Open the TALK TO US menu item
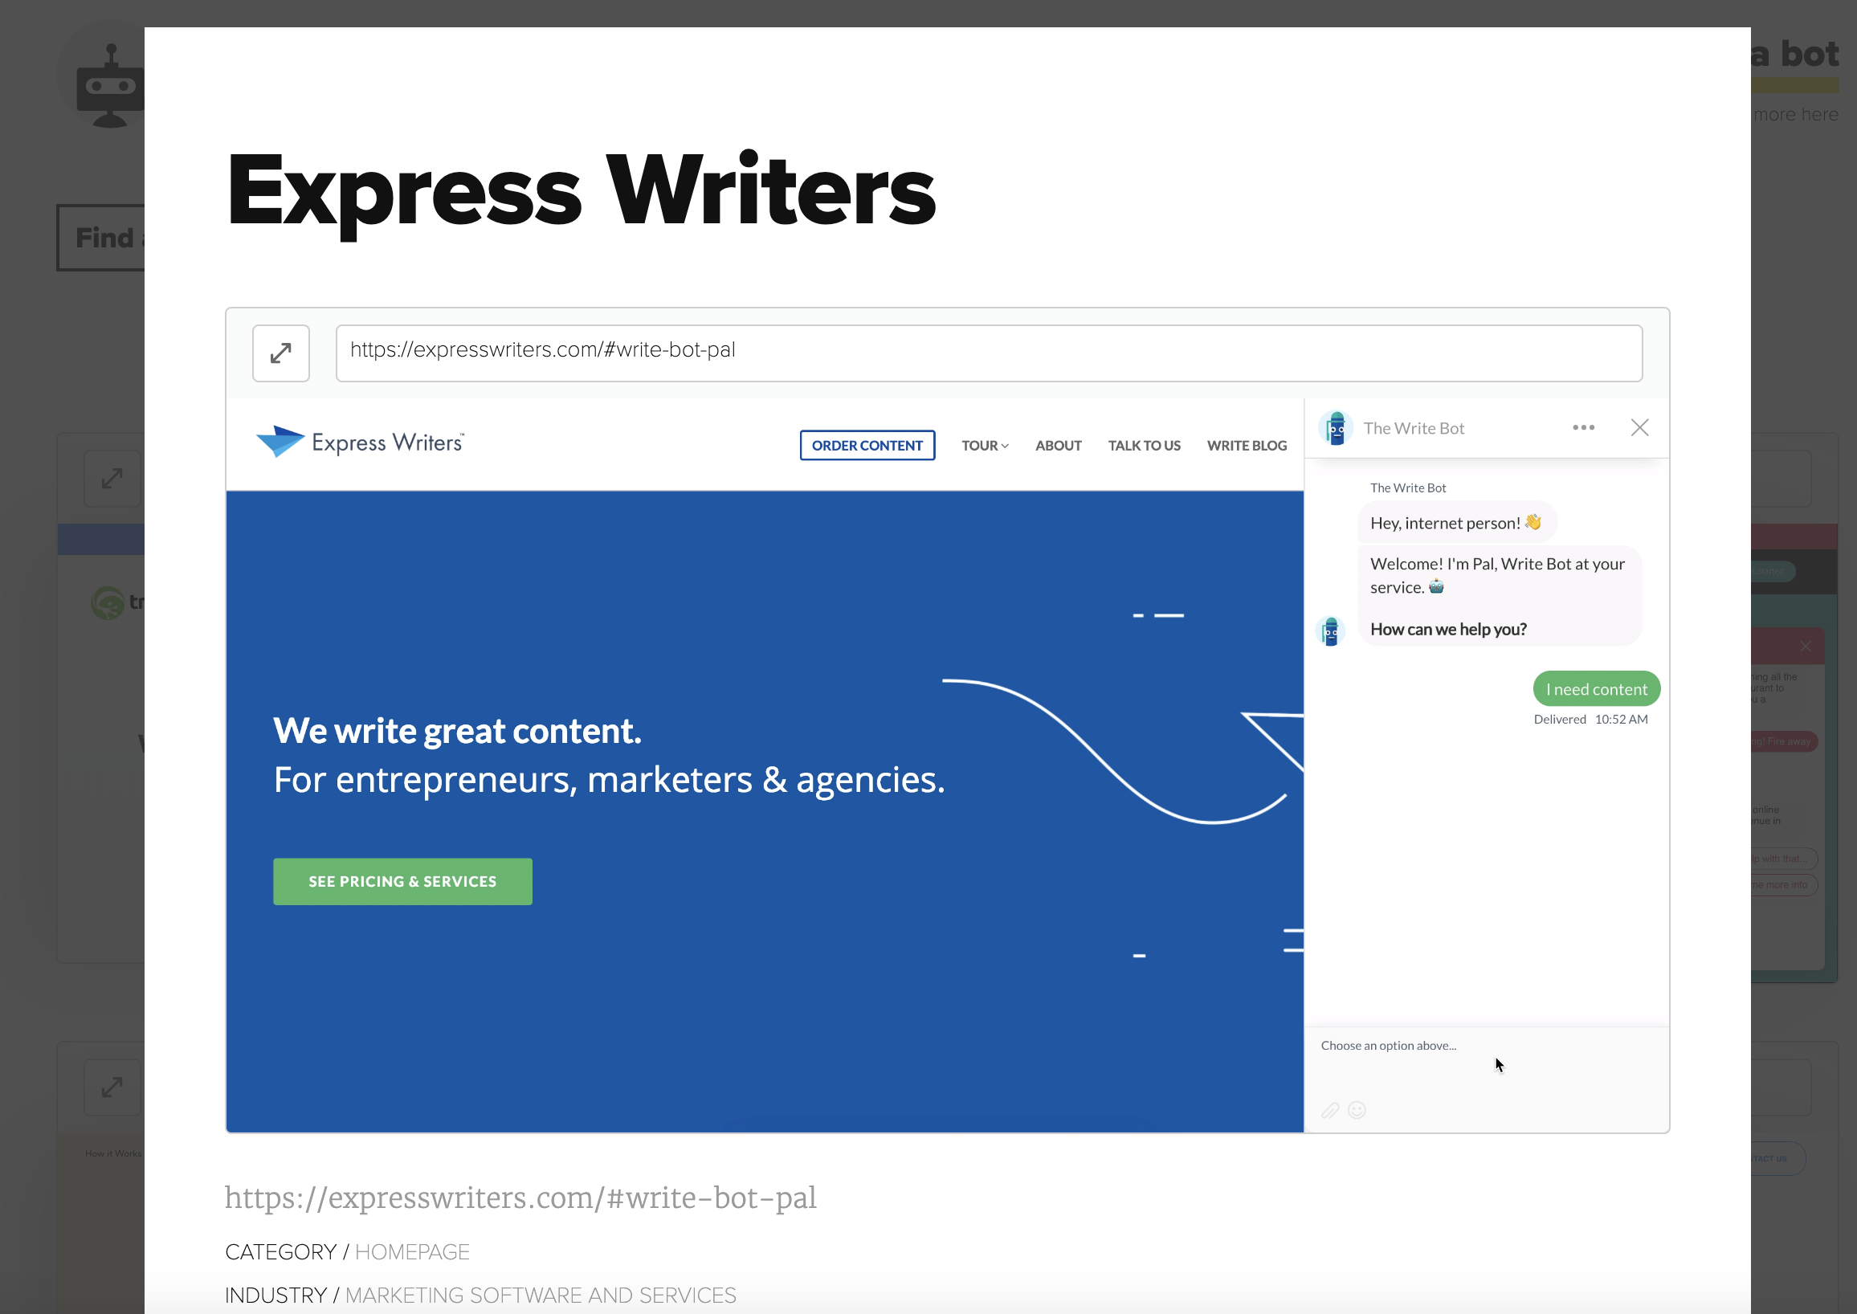1857x1314 pixels. [x=1143, y=446]
